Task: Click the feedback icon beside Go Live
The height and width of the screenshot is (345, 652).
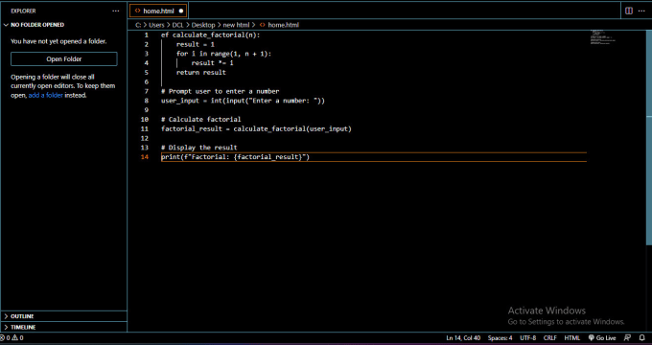Action: tap(627, 338)
